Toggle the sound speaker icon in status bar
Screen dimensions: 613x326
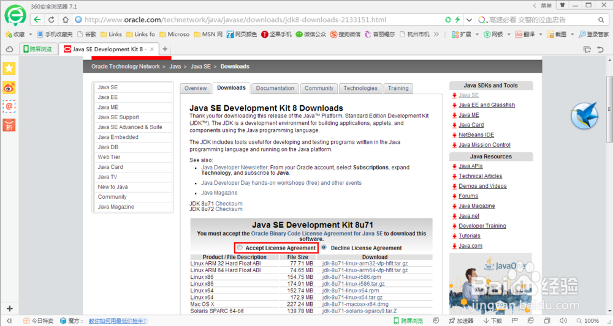pos(563,320)
